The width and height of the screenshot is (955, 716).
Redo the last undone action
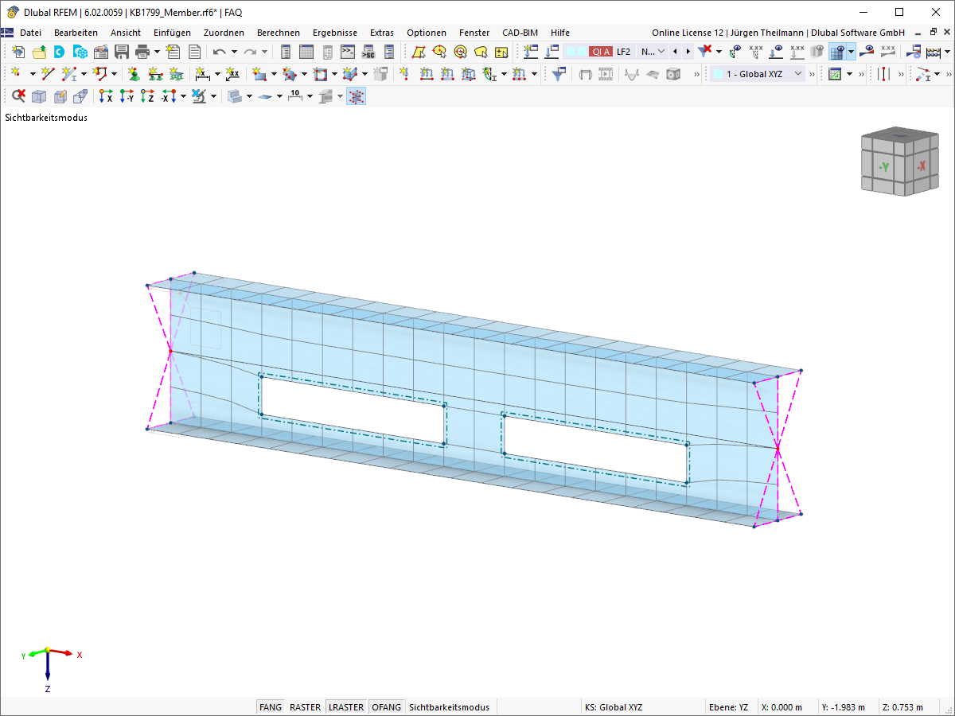tap(250, 52)
